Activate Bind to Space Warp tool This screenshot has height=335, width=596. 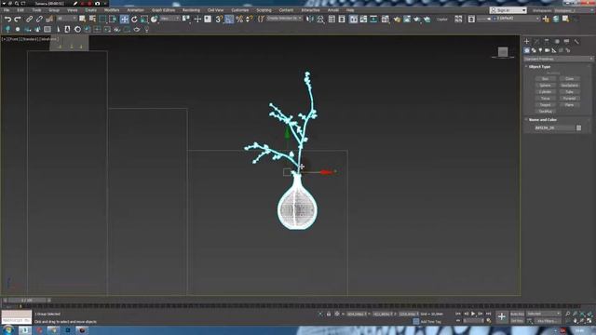click(x=49, y=19)
